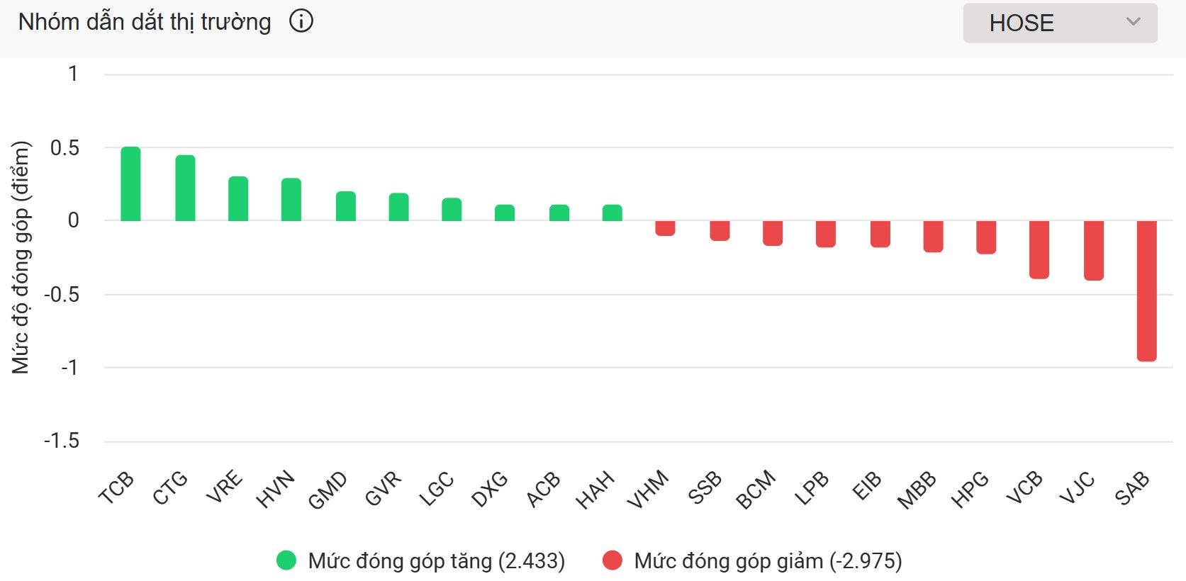1186x581 pixels.
Task: Click the HVN green bar
Action: point(291,200)
